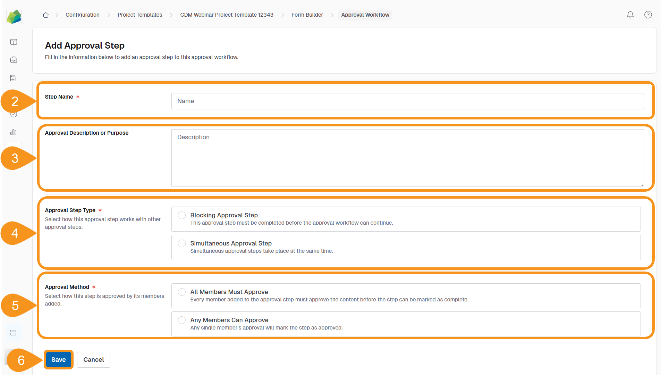Image resolution: width=661 pixels, height=375 pixels.
Task: Select the briefcase projects icon in sidebar
Action: (14, 60)
